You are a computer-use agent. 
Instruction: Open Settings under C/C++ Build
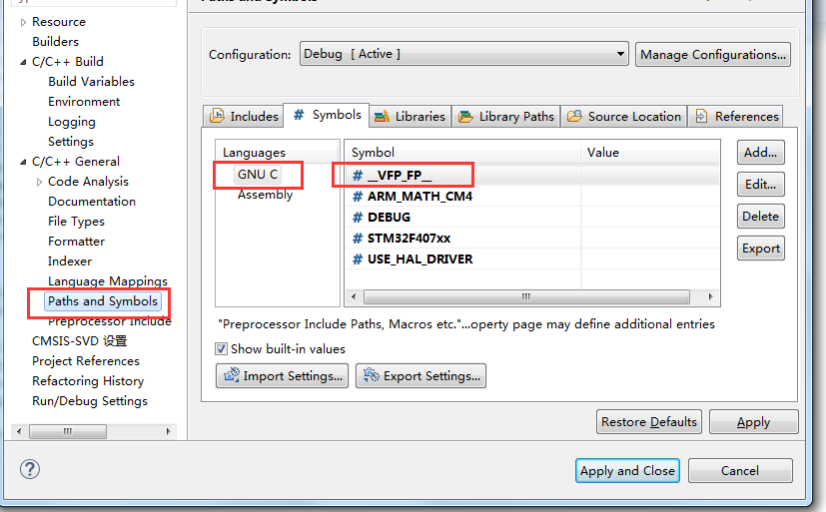coord(71,142)
